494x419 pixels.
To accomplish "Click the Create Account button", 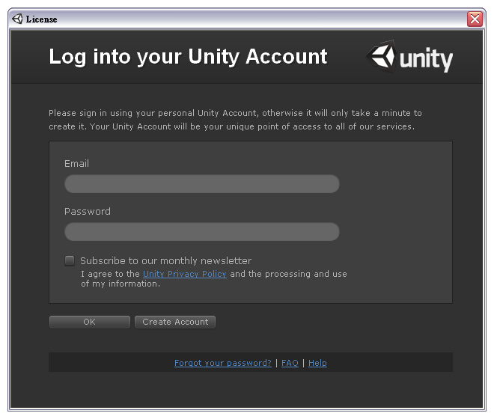I will tap(175, 322).
